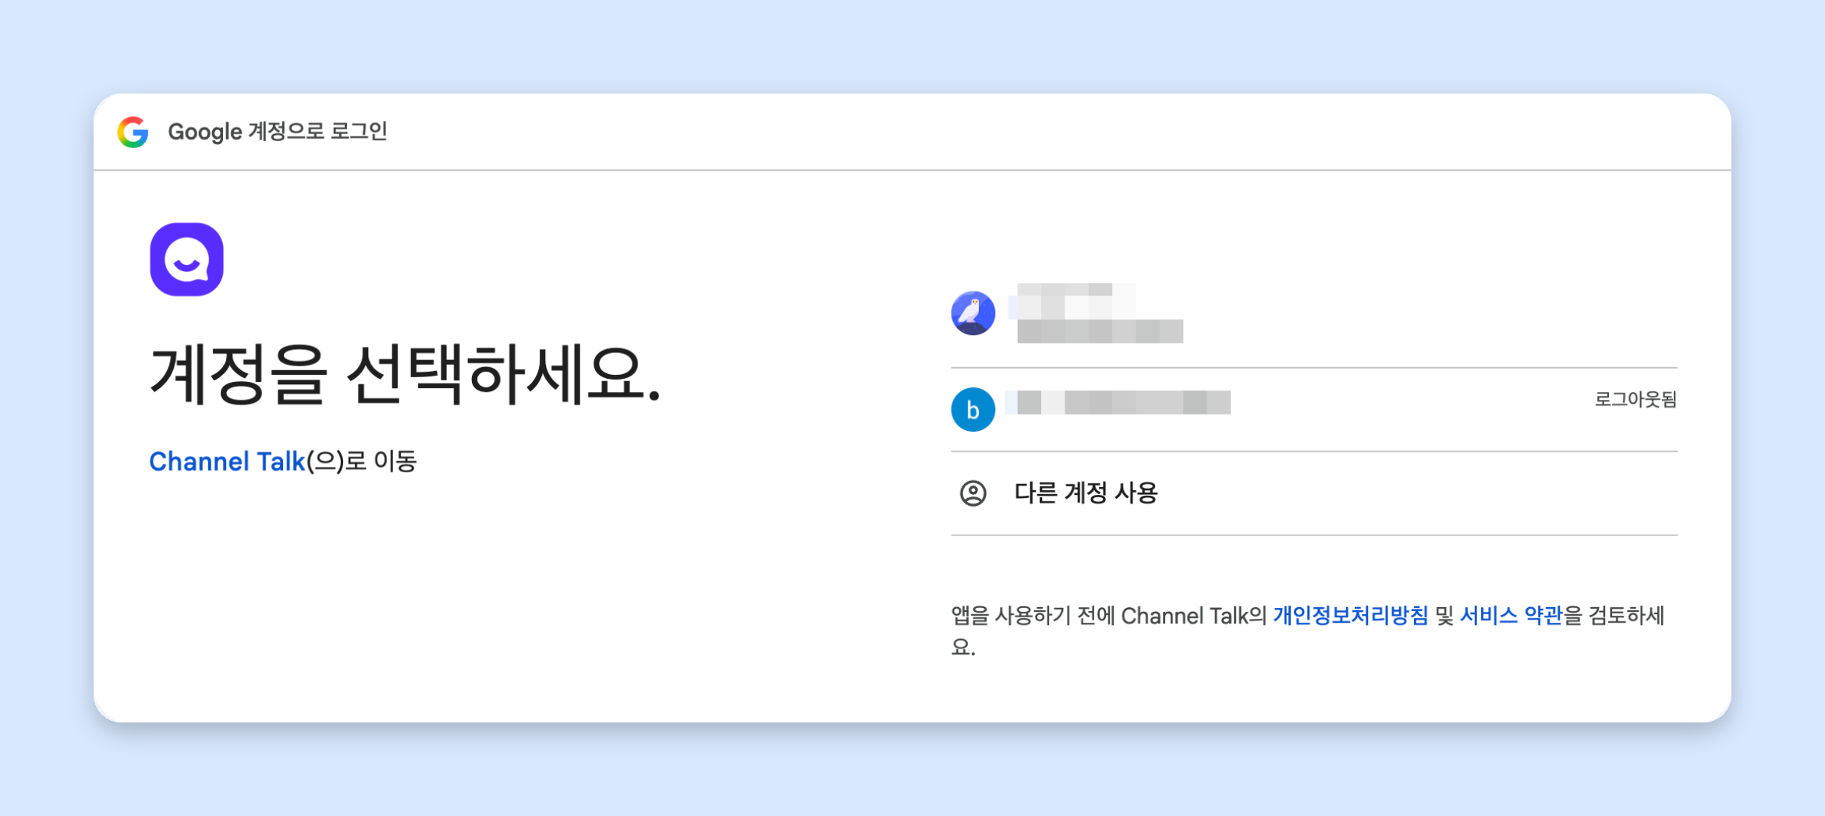Click the 로그아웃됨 status label
This screenshot has height=816, width=1825.
1635,399
